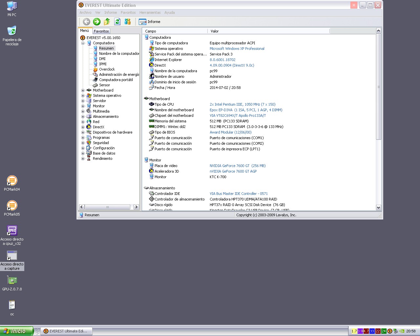Click the details pane scroll down arrow

coord(378,207)
